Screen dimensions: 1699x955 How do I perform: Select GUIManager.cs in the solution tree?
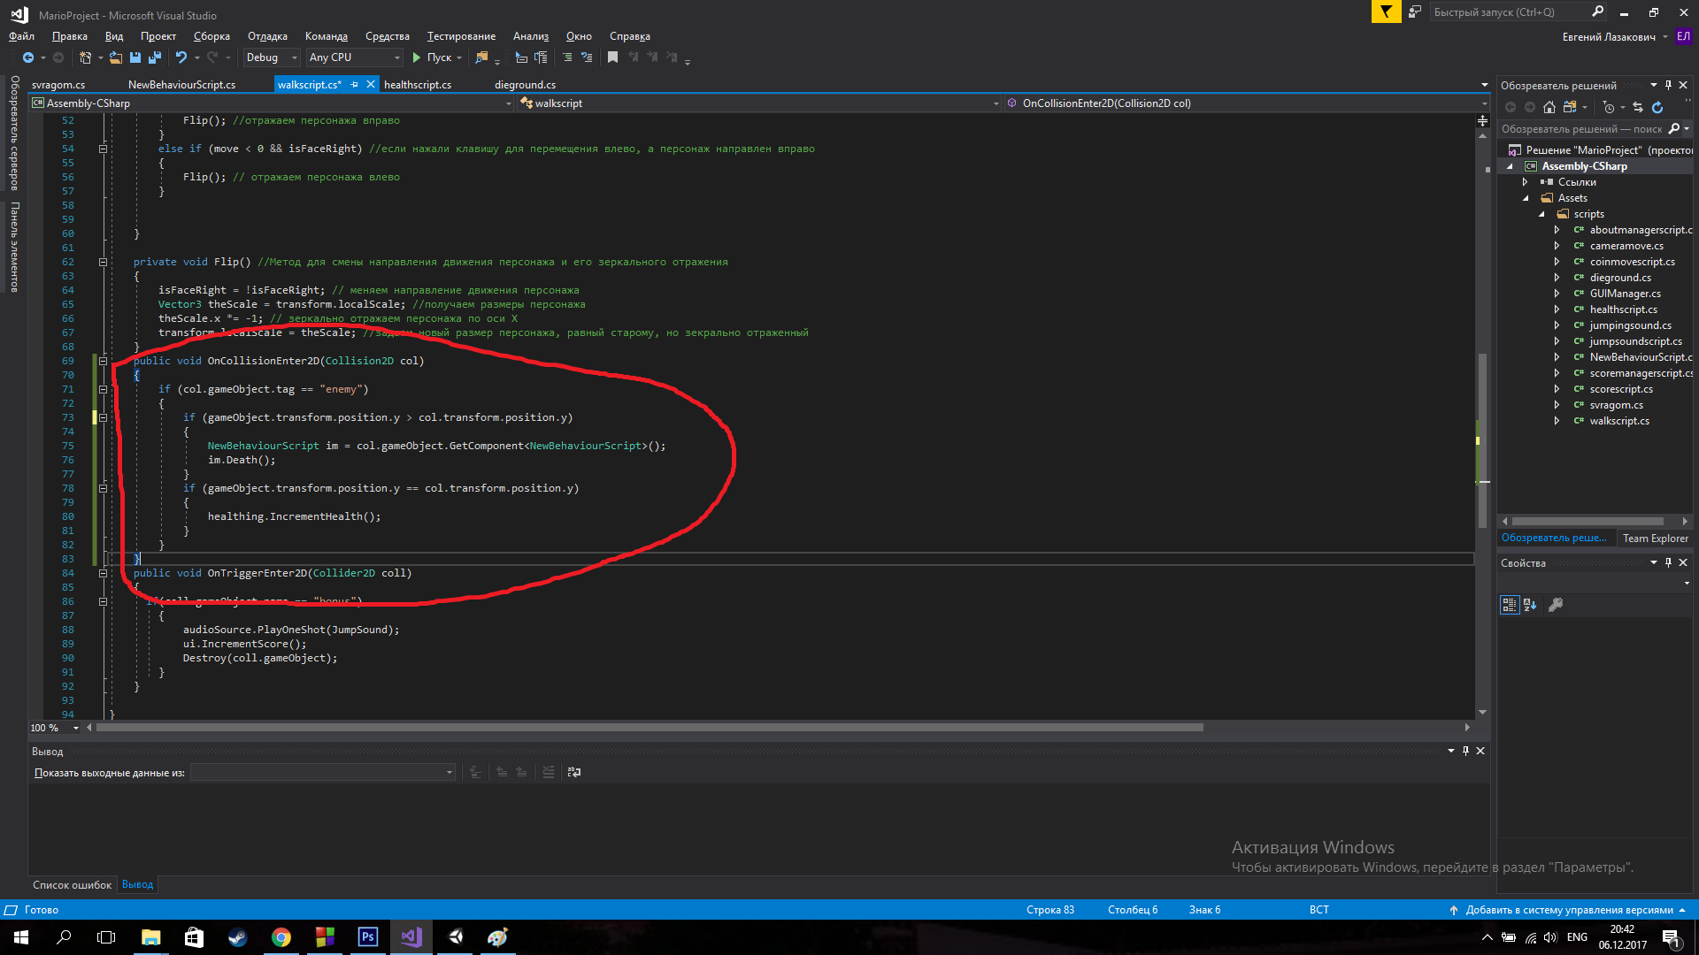[x=1625, y=294]
